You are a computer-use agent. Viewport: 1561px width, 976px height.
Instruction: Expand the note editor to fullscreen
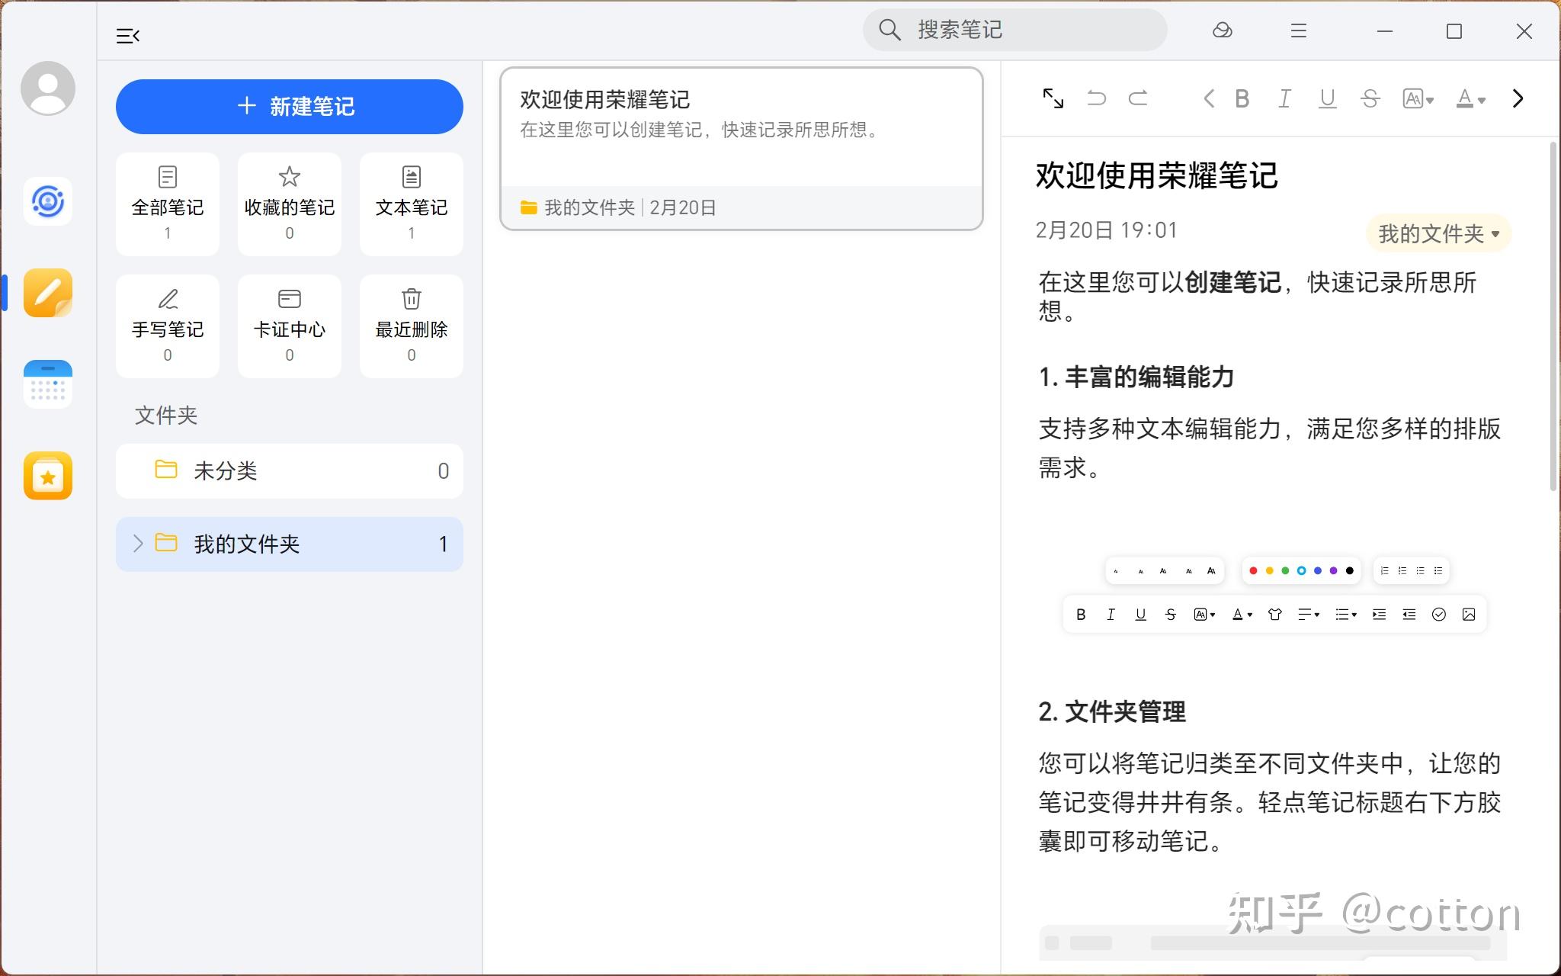tap(1053, 98)
